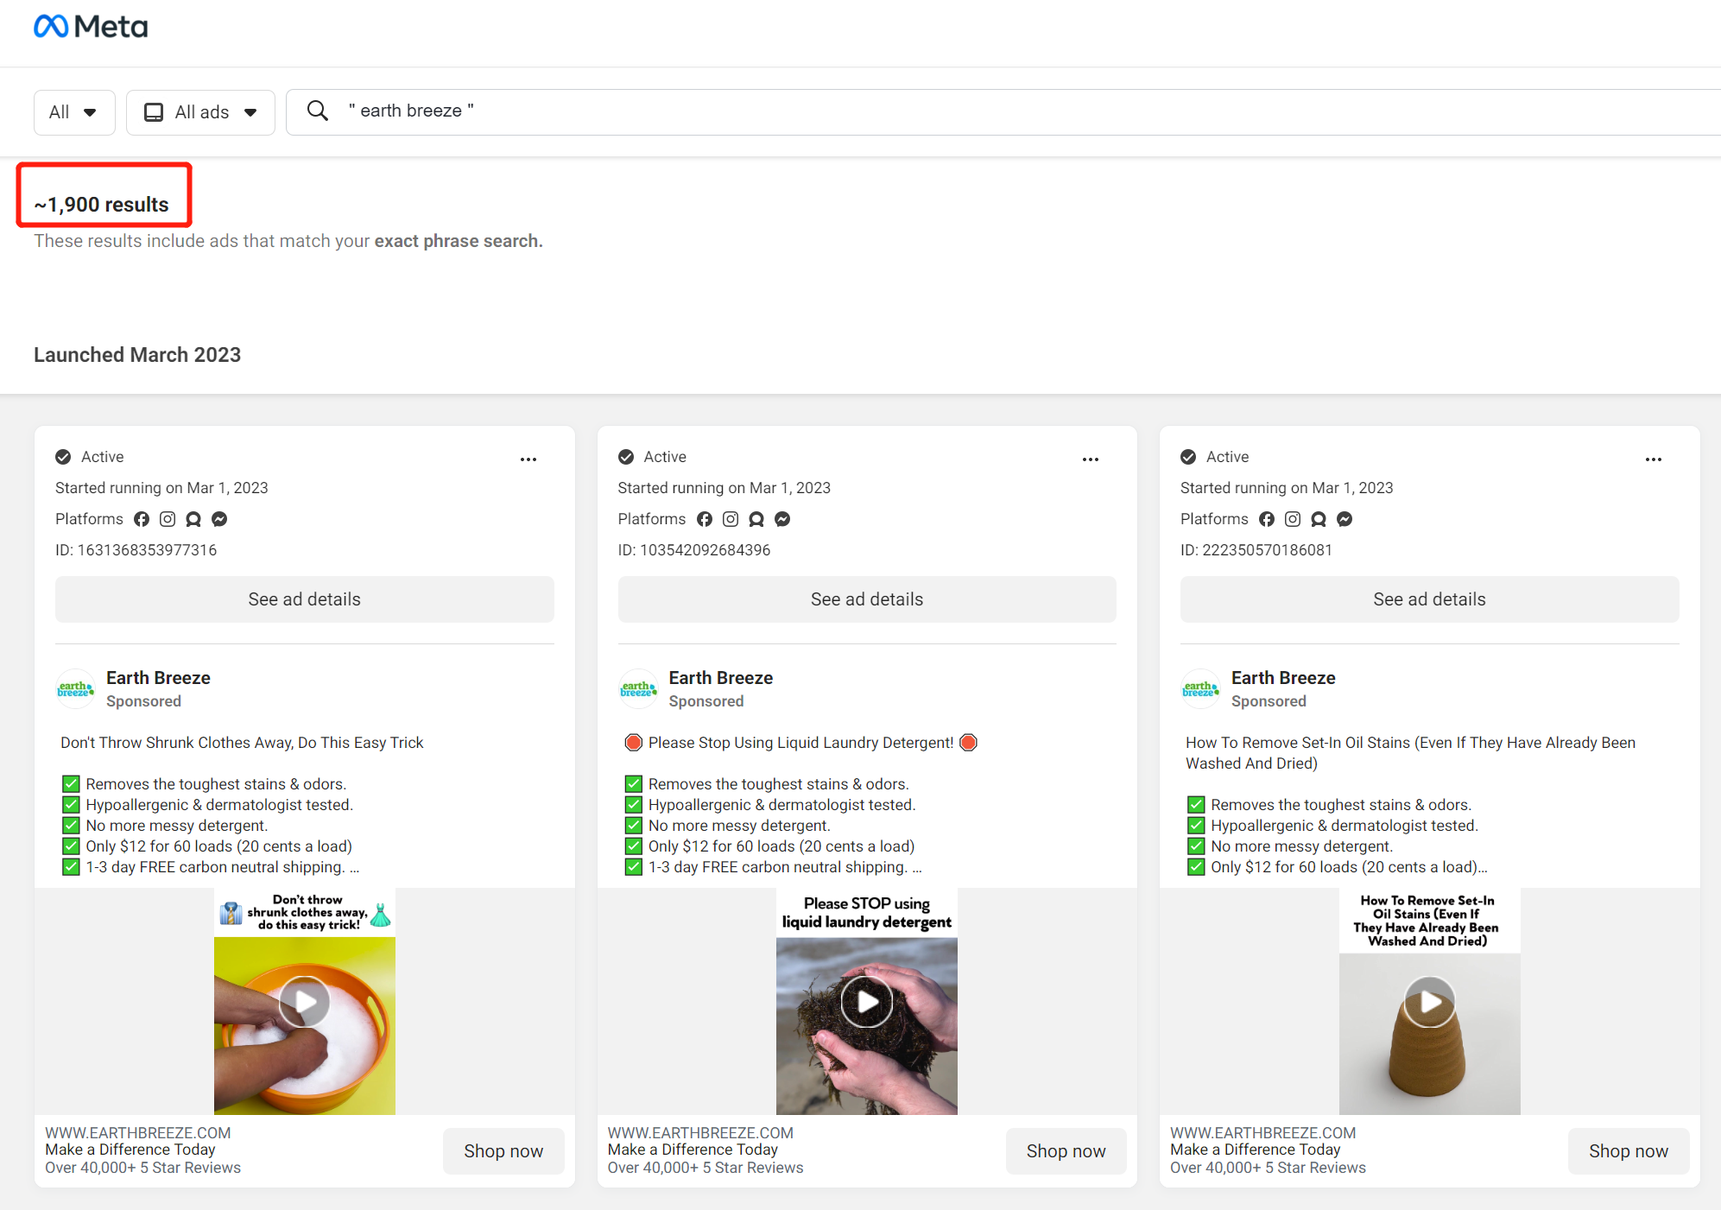Click the search magnifier icon

pos(318,111)
